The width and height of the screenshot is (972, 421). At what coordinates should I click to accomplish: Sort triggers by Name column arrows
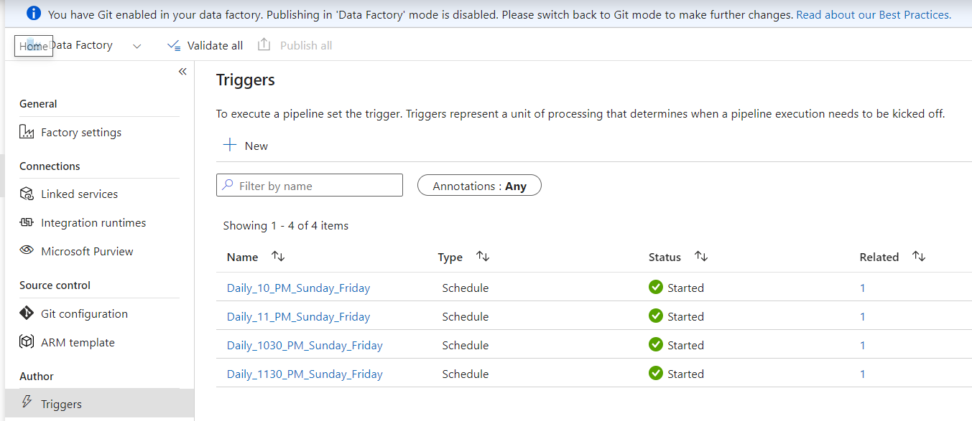[x=278, y=257]
